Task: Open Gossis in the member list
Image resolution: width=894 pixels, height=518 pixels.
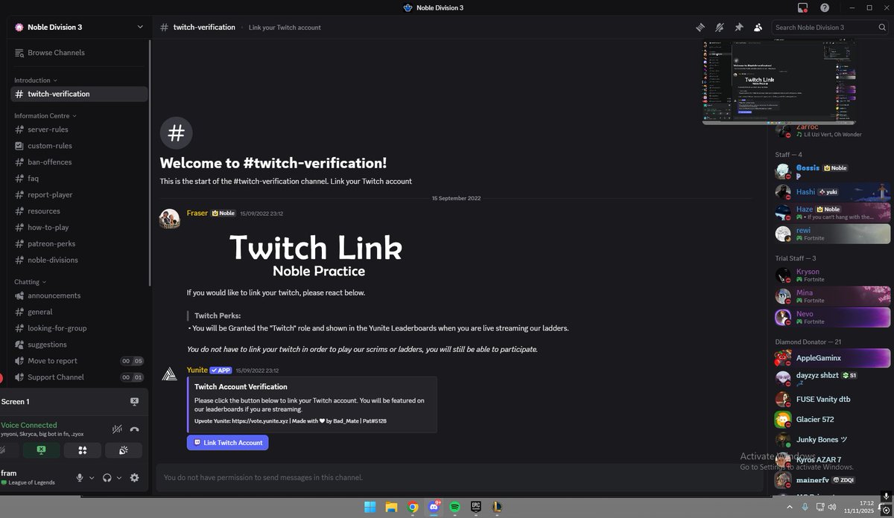Action: click(x=832, y=171)
